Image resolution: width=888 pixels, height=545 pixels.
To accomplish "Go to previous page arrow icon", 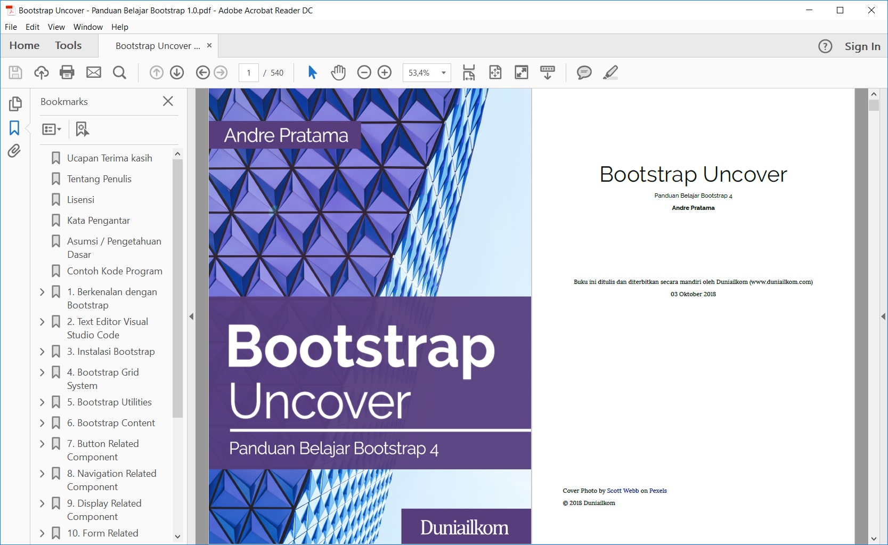I will click(156, 72).
